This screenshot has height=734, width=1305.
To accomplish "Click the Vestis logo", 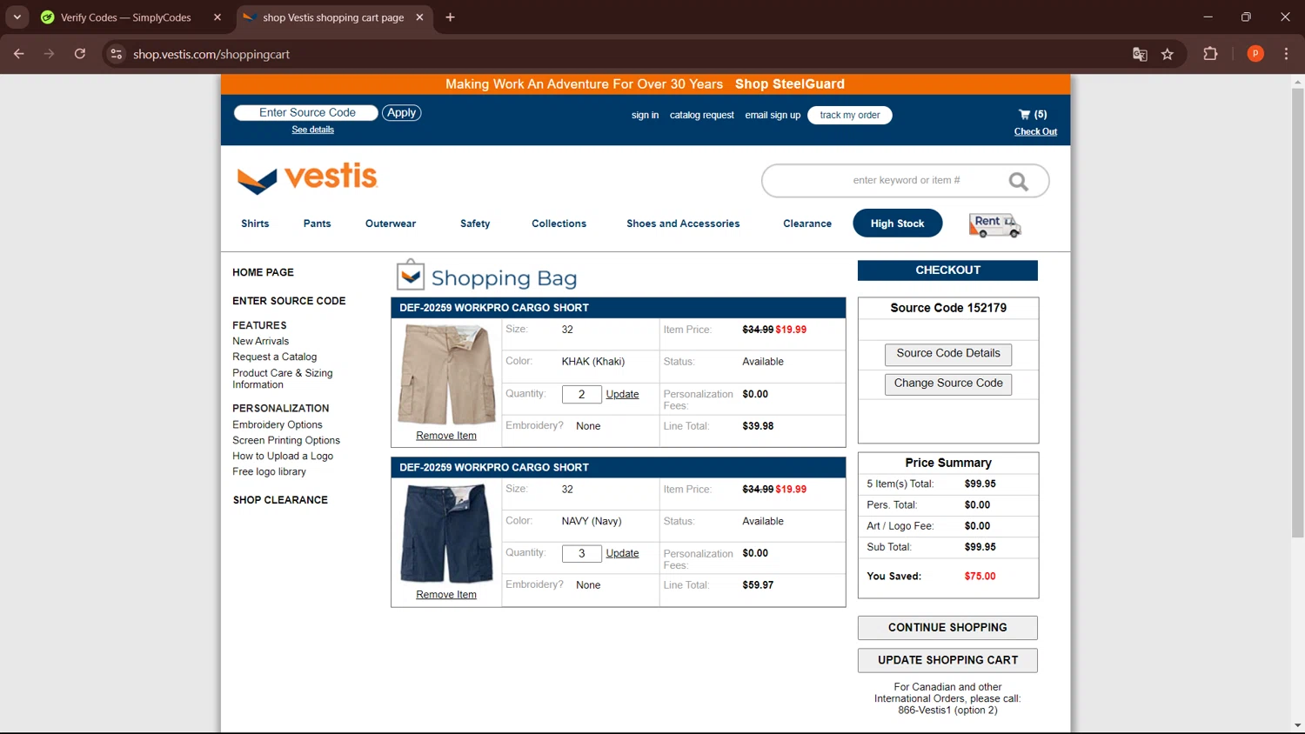I will click(x=307, y=177).
